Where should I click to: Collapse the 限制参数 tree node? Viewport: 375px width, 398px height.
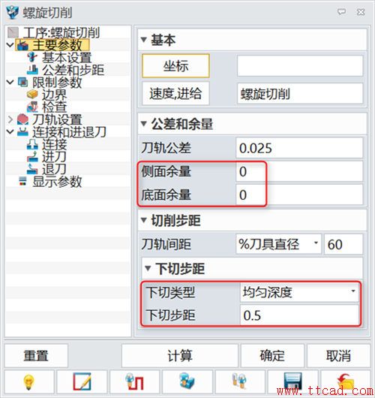pyautogui.click(x=10, y=82)
